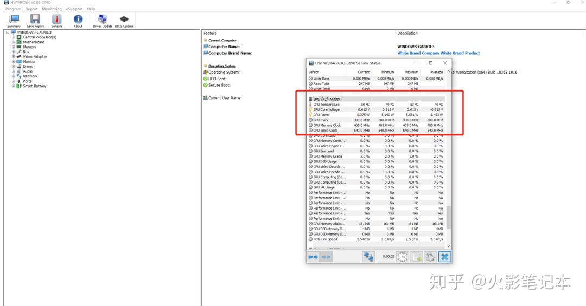Expand the Smart Battery tree node
This screenshot has width=586, height=306.
pos(13,86)
